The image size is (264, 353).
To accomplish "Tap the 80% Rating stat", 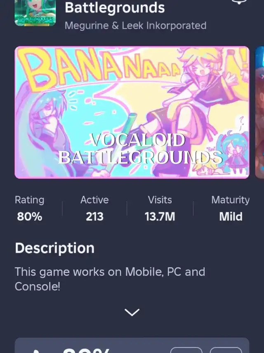I will [x=29, y=209].
